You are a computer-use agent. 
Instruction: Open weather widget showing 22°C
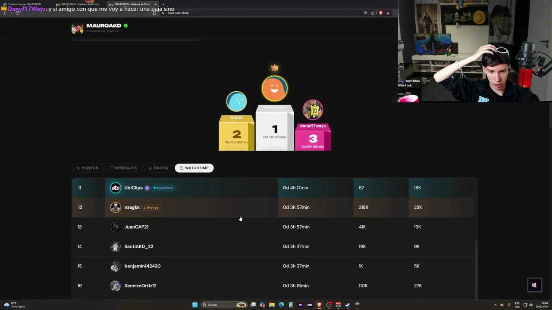click(x=14, y=305)
